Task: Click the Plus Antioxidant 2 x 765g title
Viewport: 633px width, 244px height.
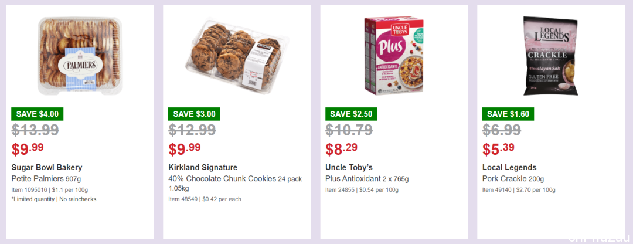Action: tap(367, 179)
